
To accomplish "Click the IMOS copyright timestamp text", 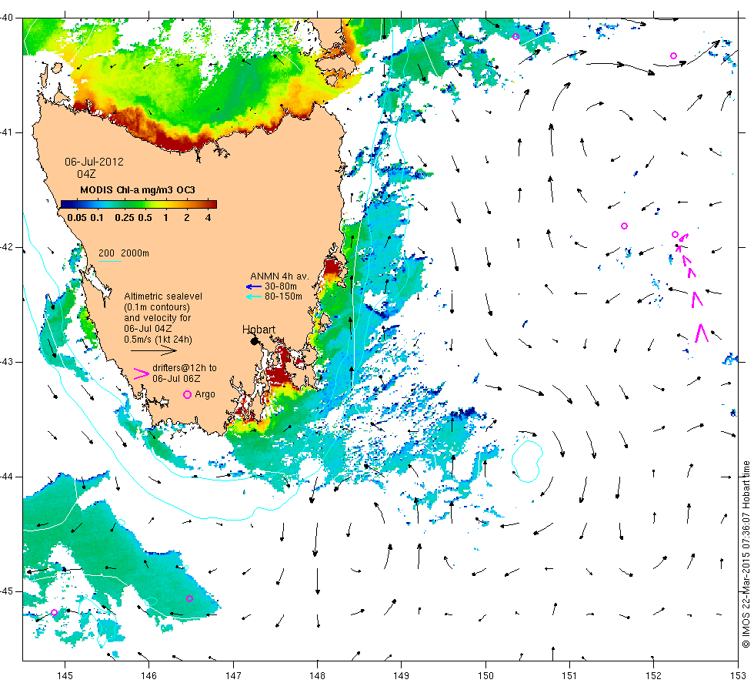I will [746, 554].
